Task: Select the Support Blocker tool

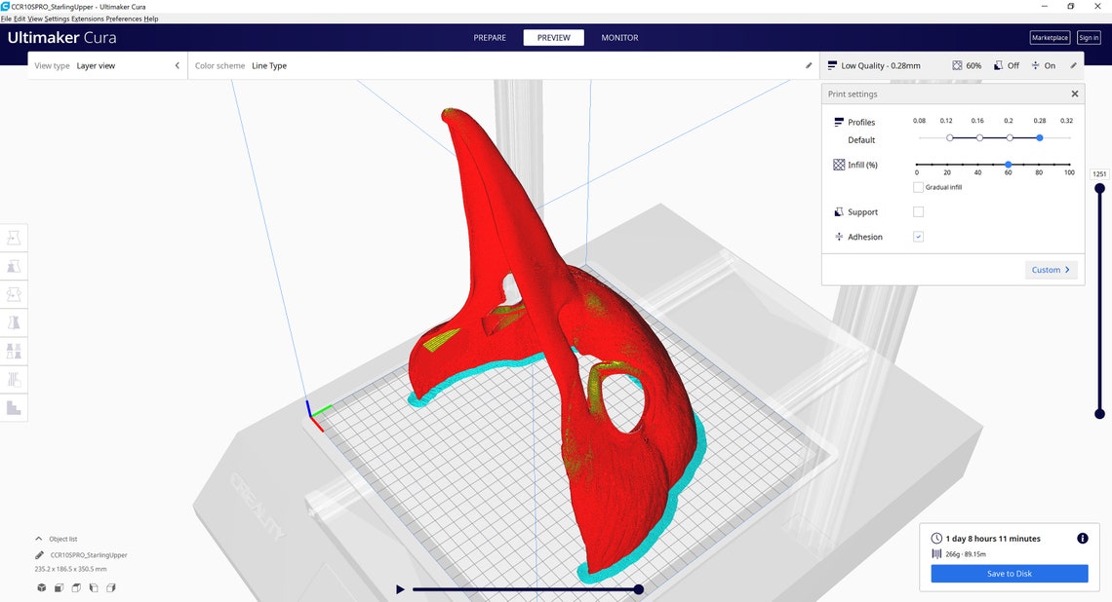Action: [14, 378]
